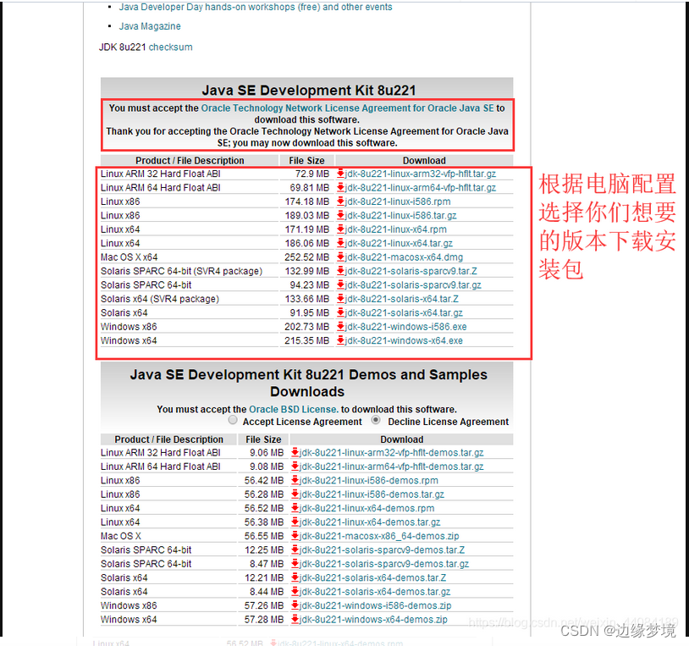This screenshot has height=646, width=689.
Task: Click download icon beside jdk-8u221-solaris-sparcv9.tar.Z
Action: coord(340,271)
